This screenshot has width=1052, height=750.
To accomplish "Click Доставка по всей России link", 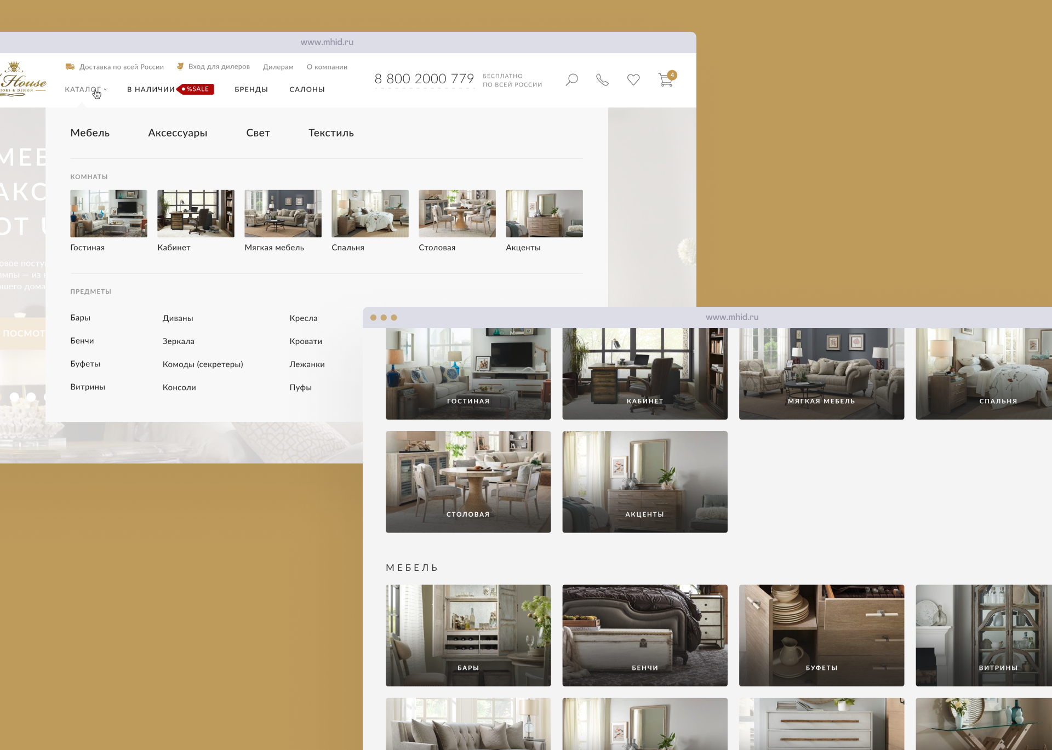I will click(122, 67).
